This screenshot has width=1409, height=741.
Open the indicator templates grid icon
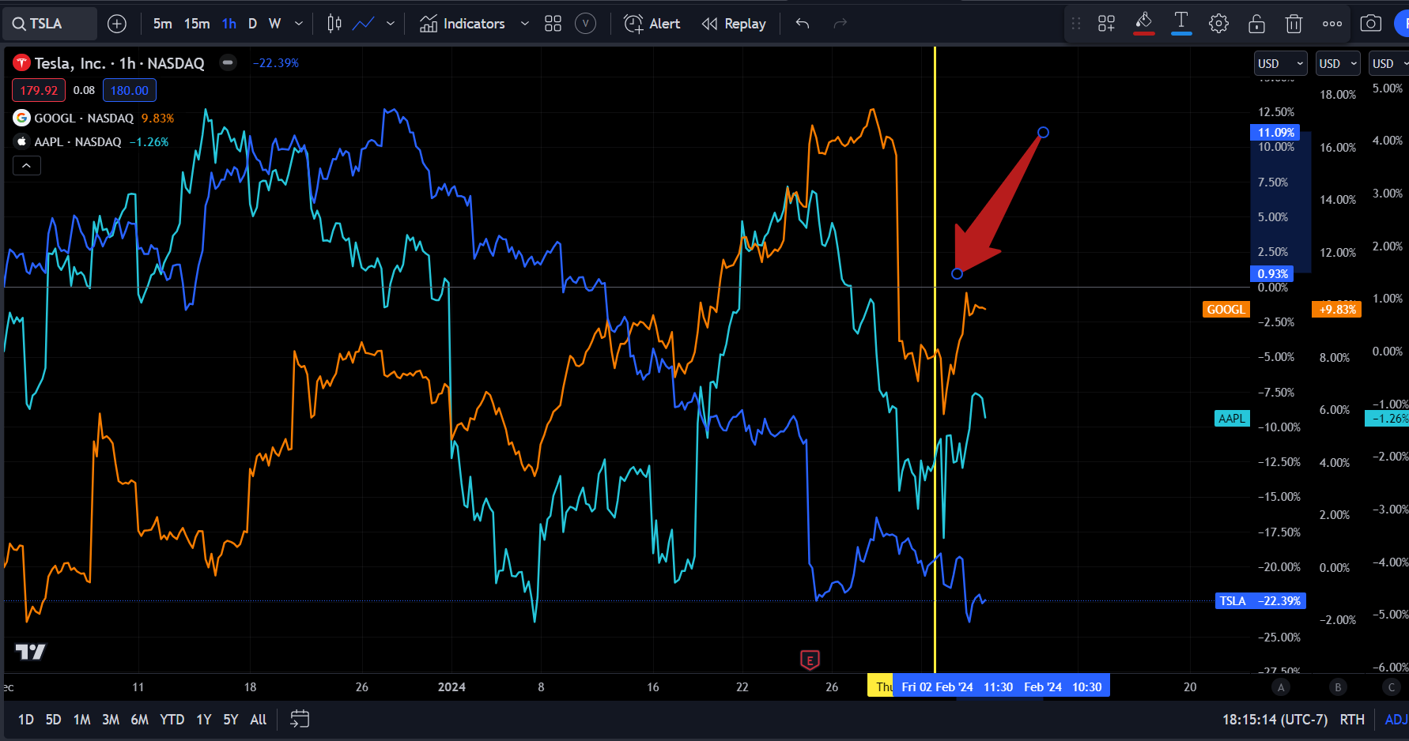click(x=553, y=24)
